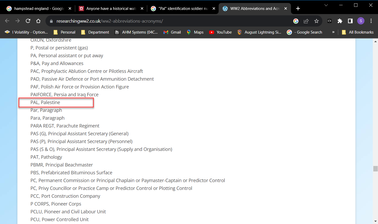The image size is (378, 224).
Task: Open YouTube bookmark
Action: (x=220, y=32)
